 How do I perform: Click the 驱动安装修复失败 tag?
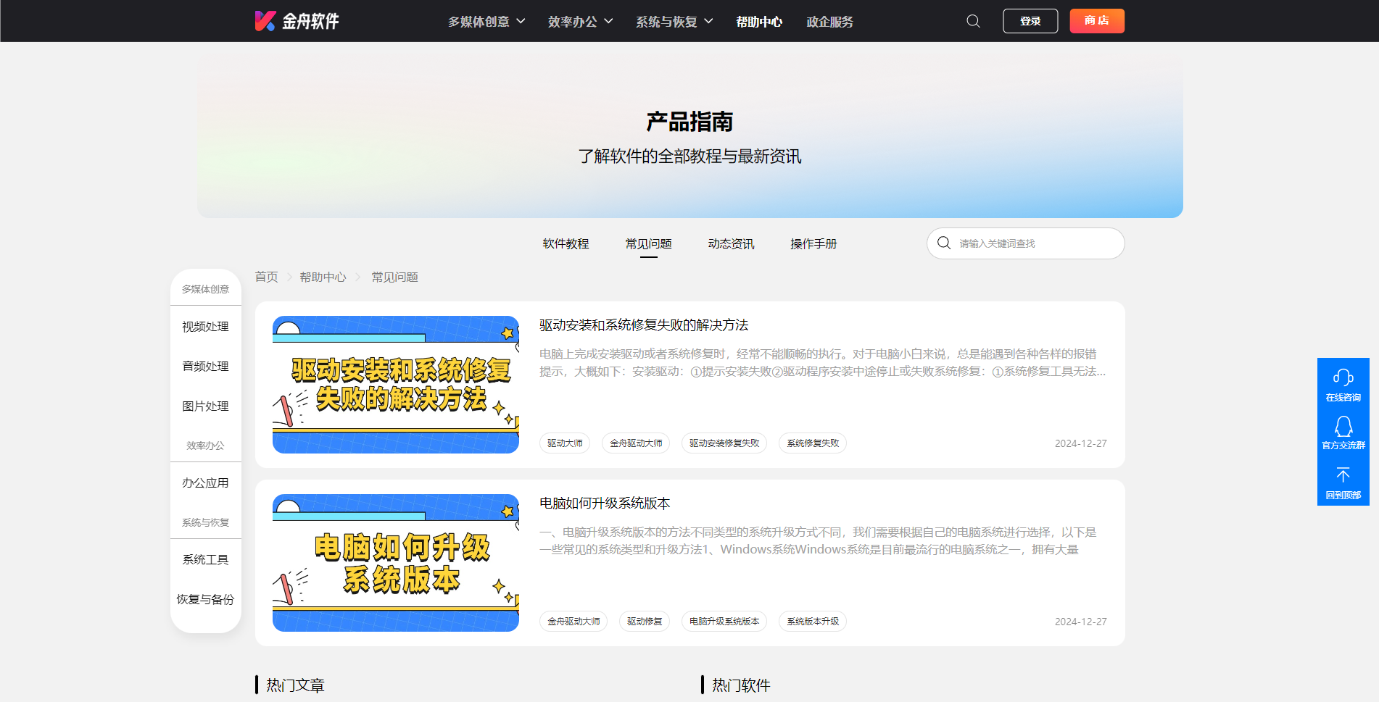(x=724, y=443)
